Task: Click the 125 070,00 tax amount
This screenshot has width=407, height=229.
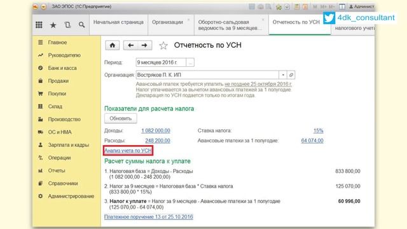Action: [x=348, y=186]
